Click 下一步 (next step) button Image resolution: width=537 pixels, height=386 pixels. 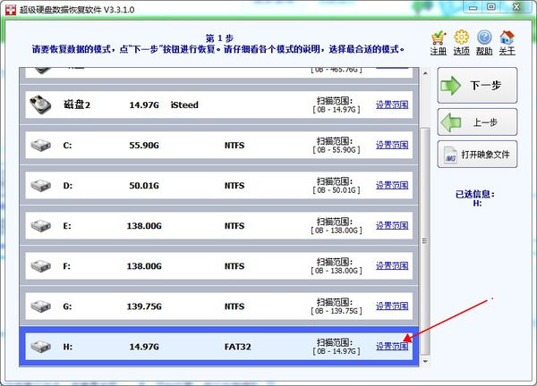click(478, 87)
